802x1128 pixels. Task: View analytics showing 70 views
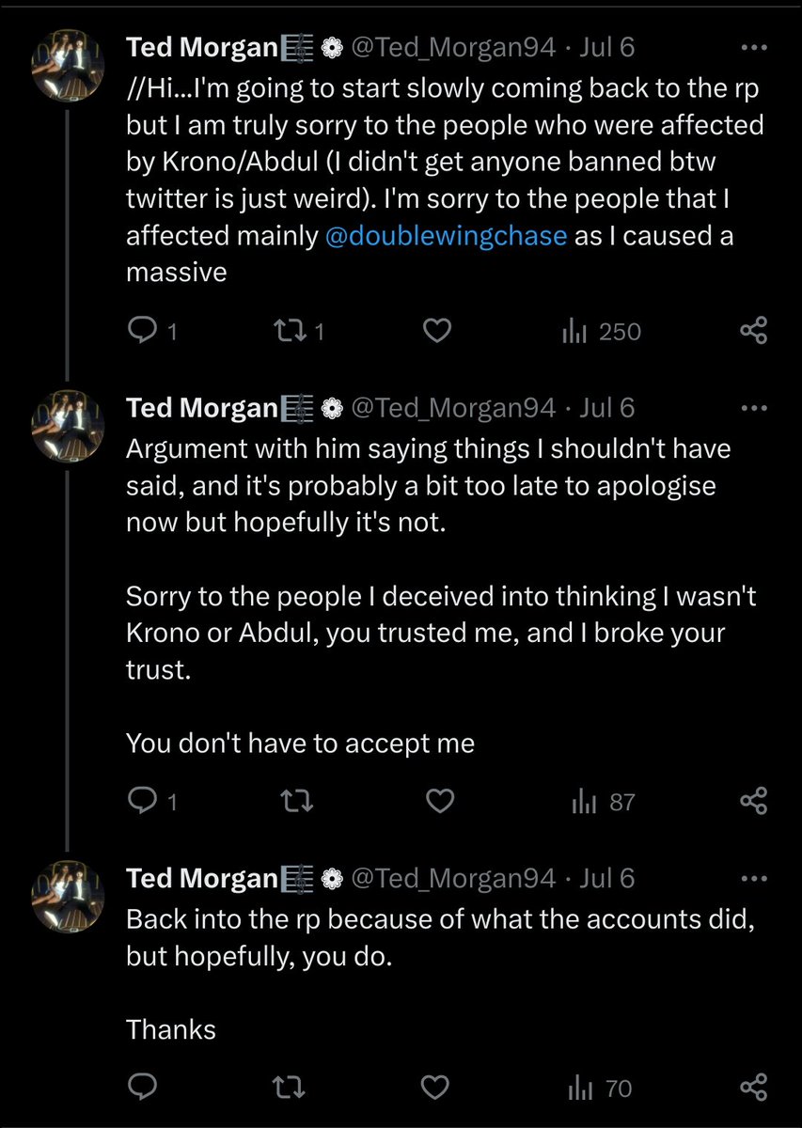tap(600, 1089)
